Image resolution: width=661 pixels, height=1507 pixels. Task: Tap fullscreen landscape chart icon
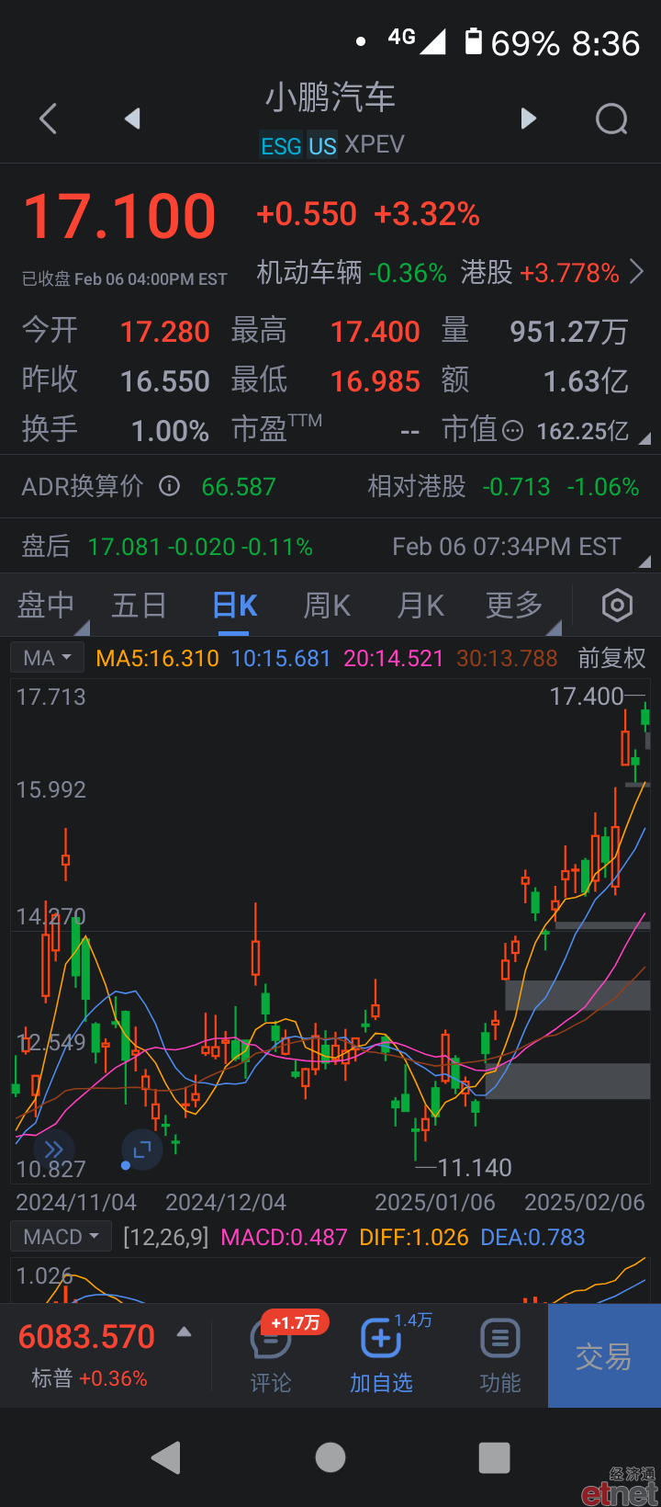click(x=142, y=1150)
